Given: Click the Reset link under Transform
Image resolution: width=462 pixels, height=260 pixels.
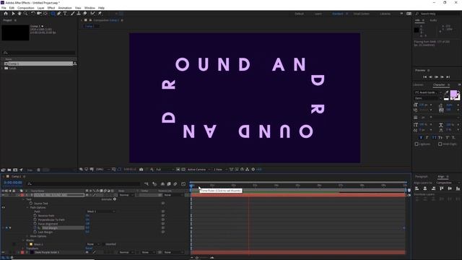Looking at the screenshot, I should 89,248.
